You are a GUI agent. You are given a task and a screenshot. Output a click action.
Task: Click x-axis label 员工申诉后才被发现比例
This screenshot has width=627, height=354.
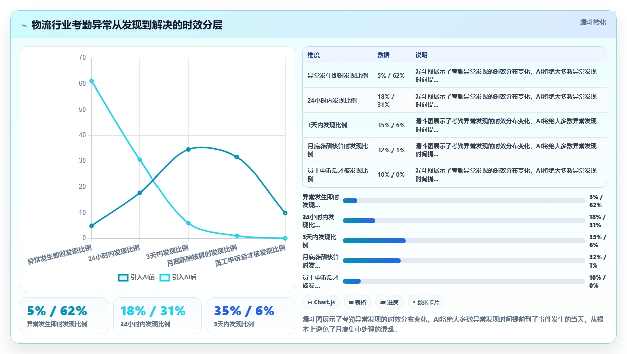pos(250,256)
